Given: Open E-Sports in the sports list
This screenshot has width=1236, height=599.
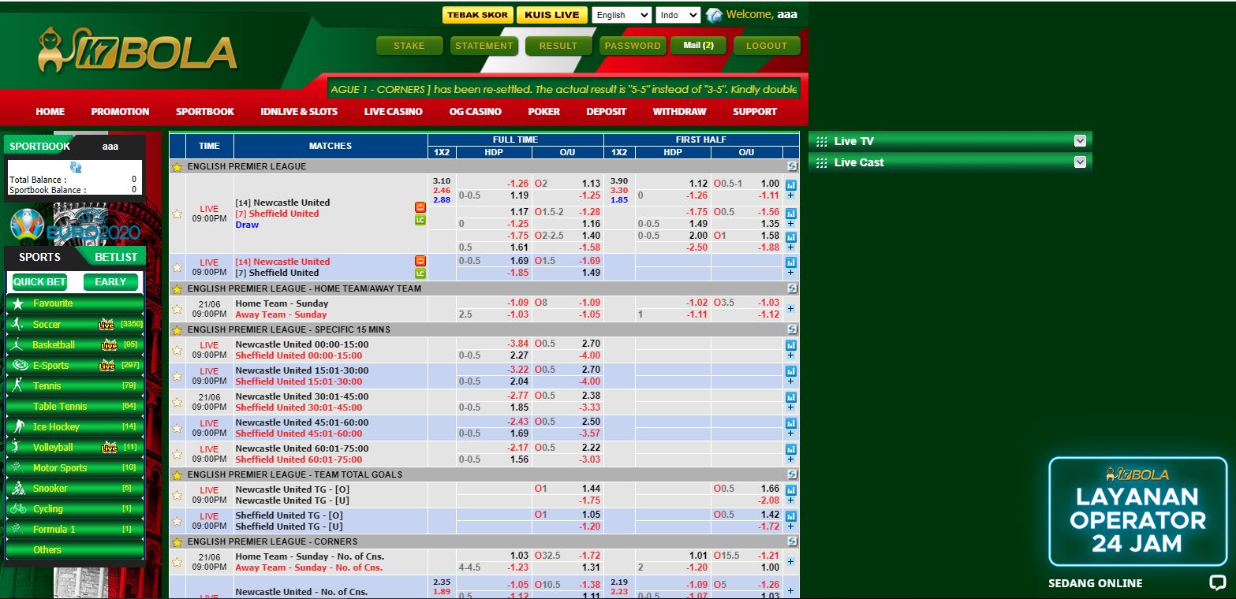Looking at the screenshot, I should (x=75, y=365).
